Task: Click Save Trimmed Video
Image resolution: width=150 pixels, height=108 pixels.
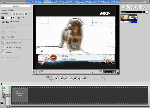Action: pos(12,43)
